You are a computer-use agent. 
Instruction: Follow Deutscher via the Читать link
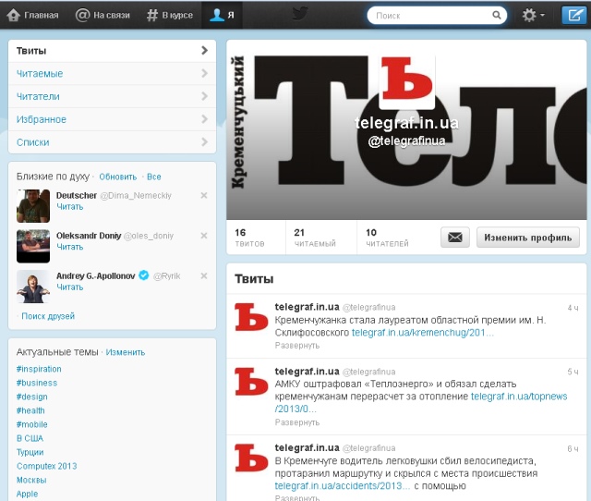69,207
